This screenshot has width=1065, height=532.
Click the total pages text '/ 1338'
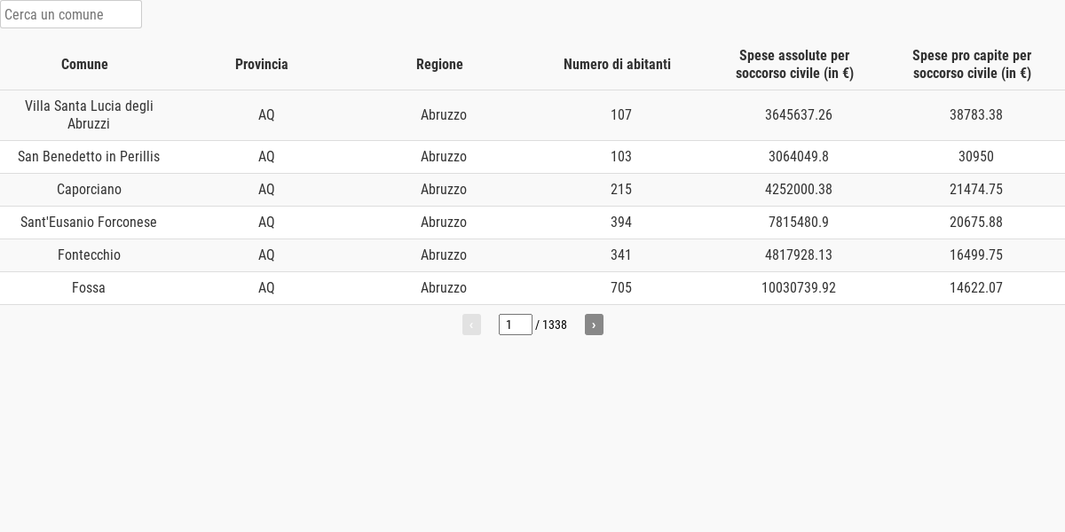pos(551,325)
